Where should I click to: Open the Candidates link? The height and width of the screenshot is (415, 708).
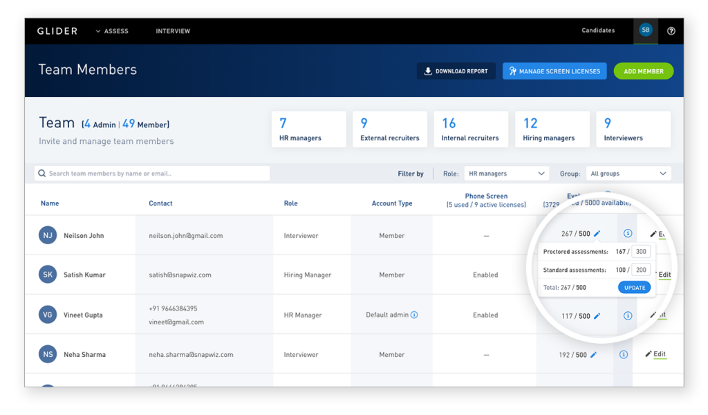(598, 30)
